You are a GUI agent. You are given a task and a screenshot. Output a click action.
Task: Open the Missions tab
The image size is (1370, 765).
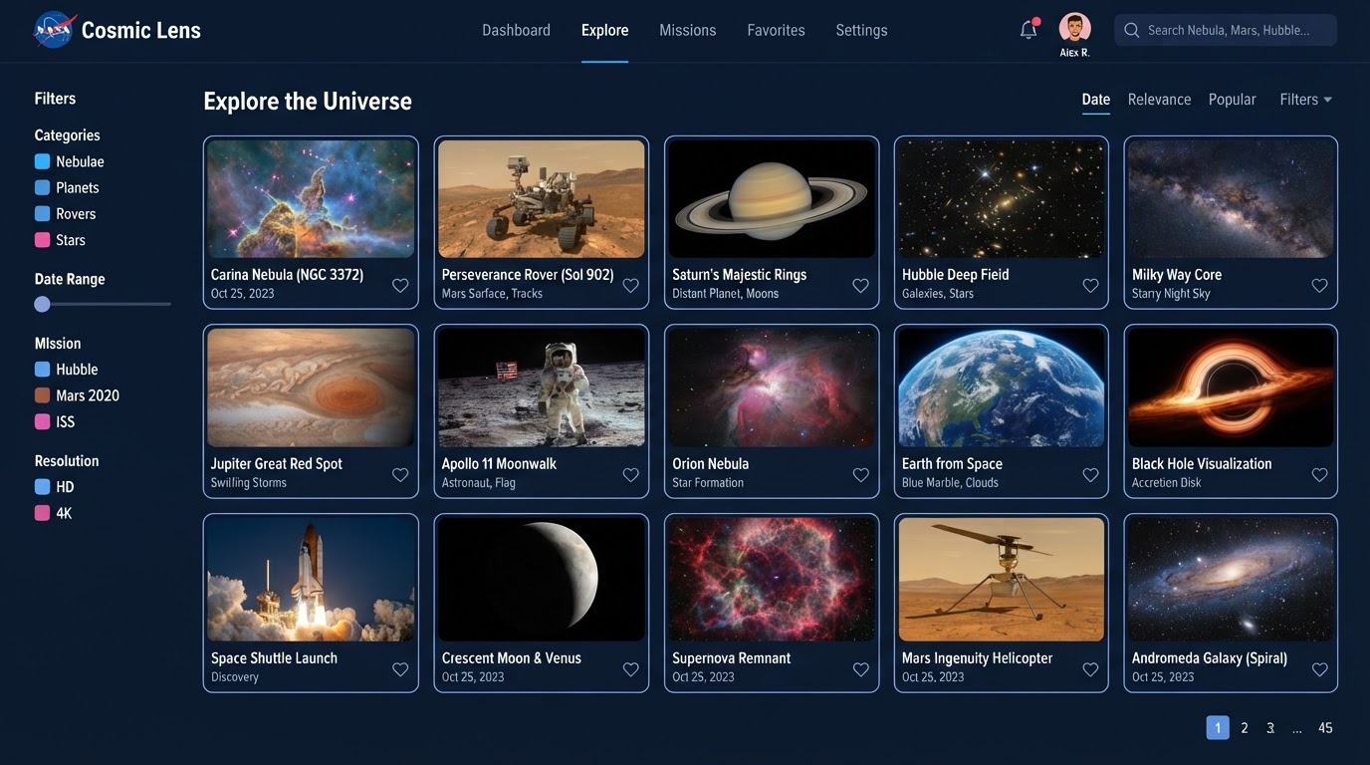point(687,30)
